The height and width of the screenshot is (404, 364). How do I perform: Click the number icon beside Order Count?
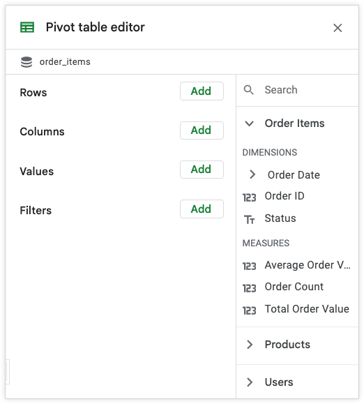[x=249, y=288]
